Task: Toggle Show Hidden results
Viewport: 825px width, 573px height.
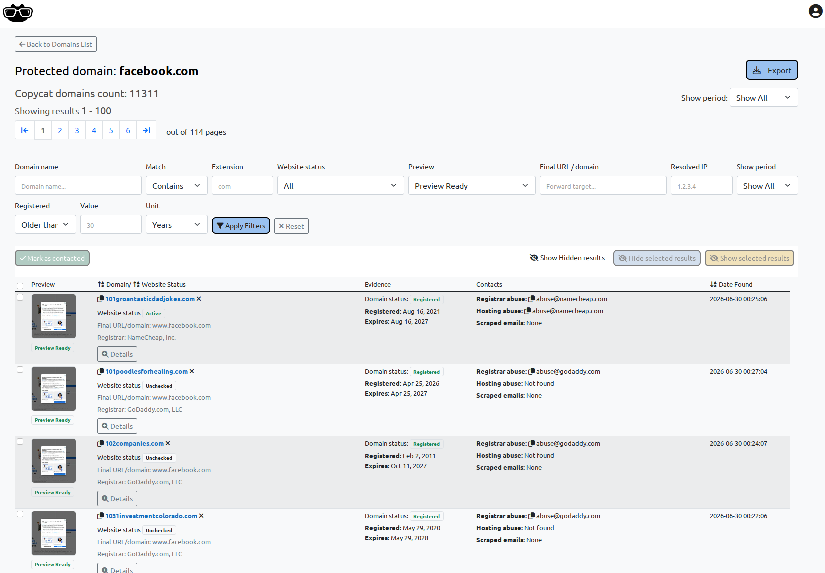Action: pos(567,258)
